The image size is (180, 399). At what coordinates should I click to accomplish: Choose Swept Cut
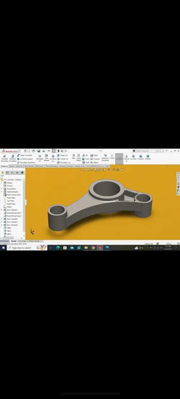click(x=62, y=155)
